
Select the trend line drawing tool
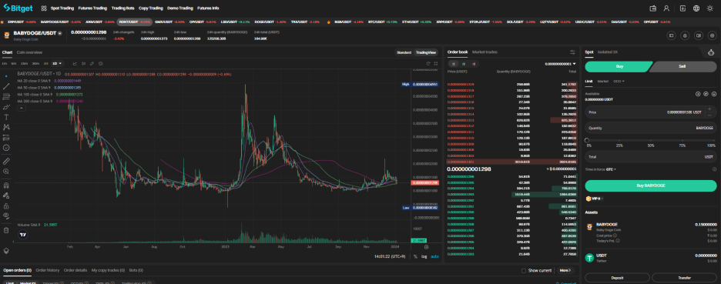click(6, 86)
